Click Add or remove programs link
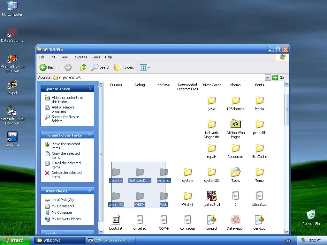This screenshot has width=327, height=245. (x=63, y=109)
